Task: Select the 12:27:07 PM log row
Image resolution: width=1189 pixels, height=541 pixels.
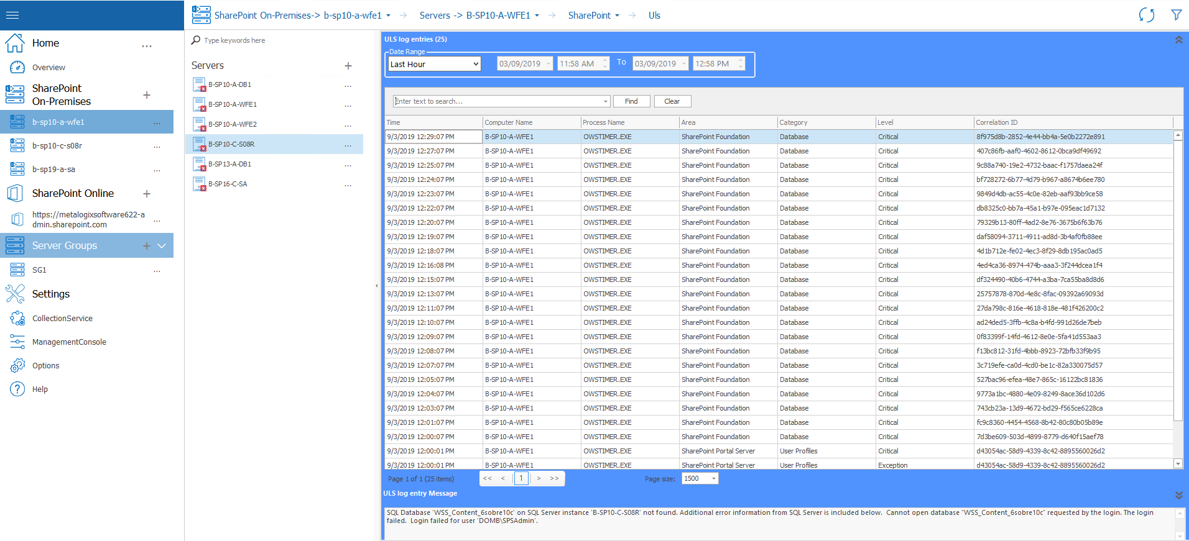Action: pyautogui.click(x=779, y=151)
